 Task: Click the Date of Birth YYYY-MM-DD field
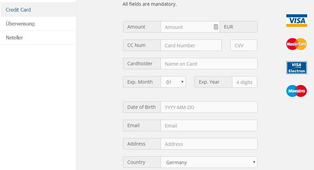coord(209,107)
